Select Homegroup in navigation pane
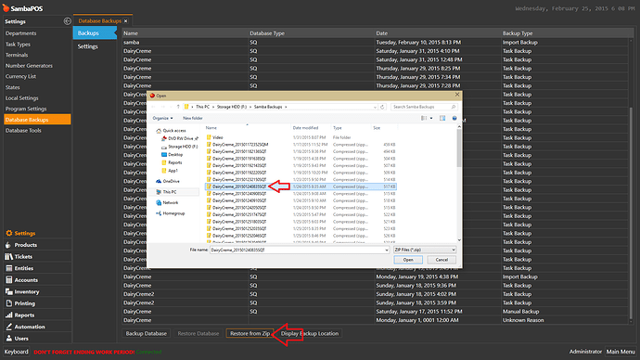 click(171, 213)
